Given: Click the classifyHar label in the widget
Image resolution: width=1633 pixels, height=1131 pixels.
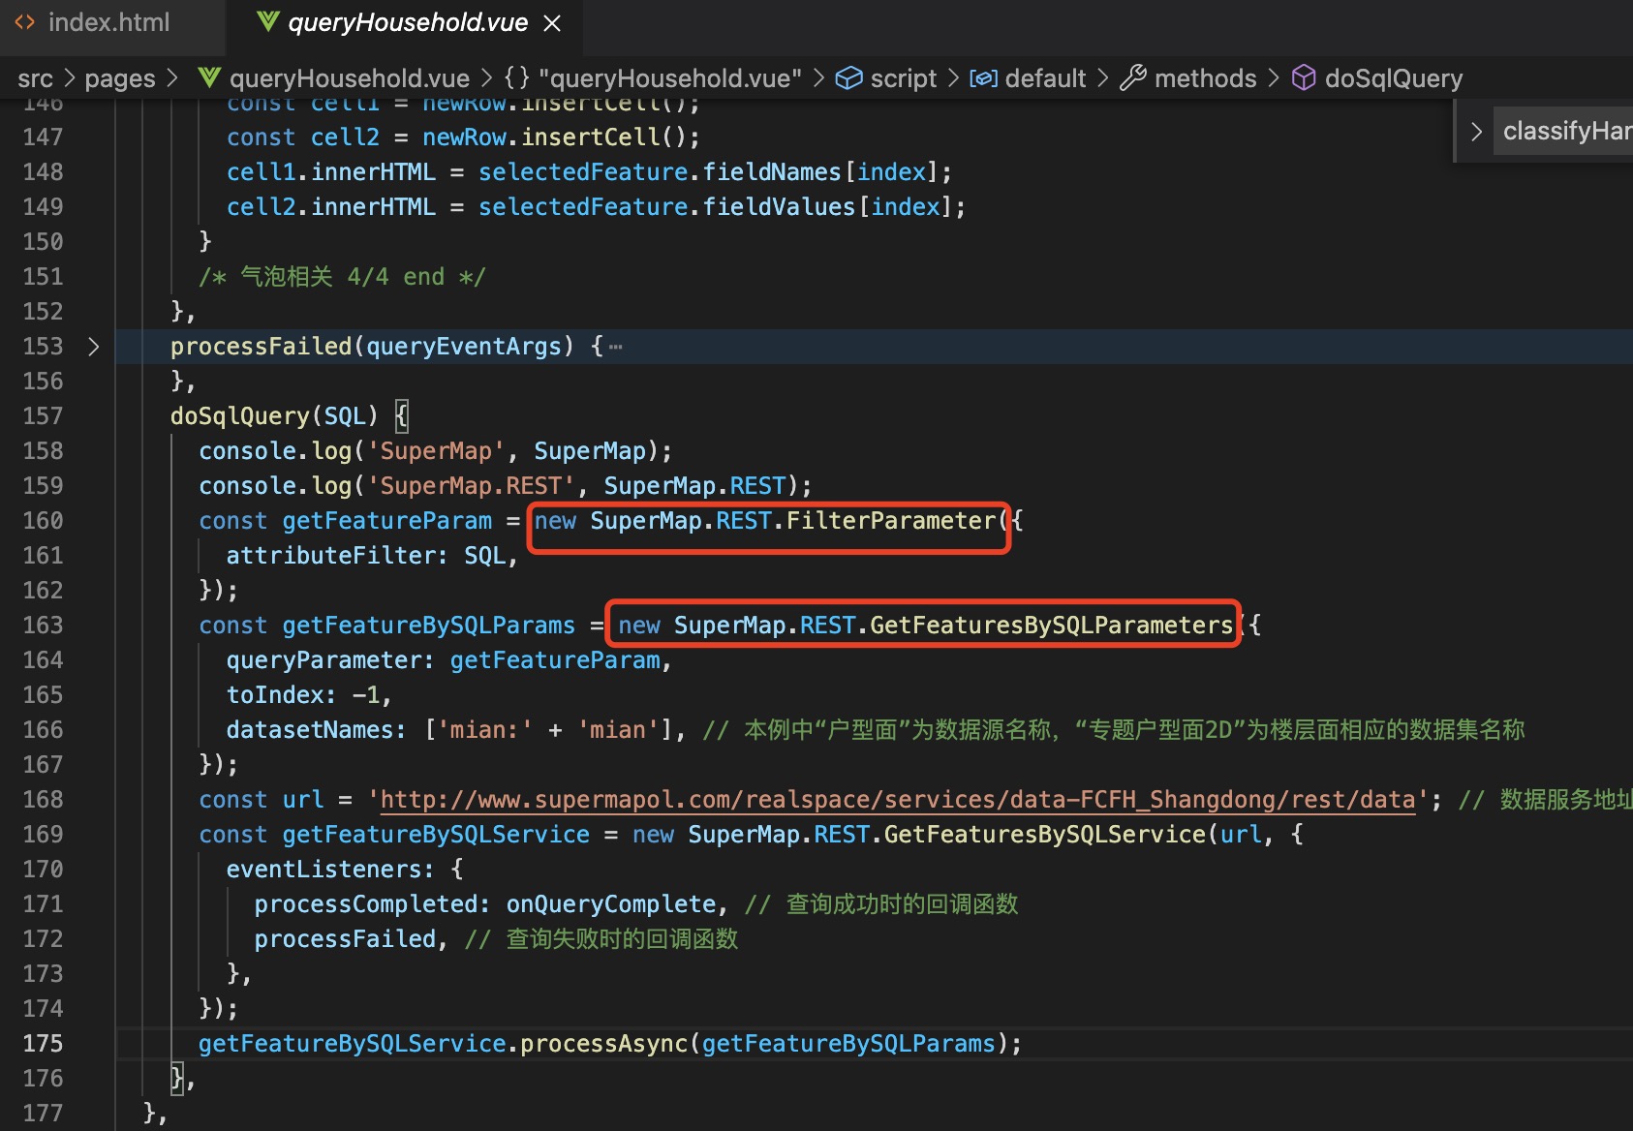Looking at the screenshot, I should [1567, 131].
